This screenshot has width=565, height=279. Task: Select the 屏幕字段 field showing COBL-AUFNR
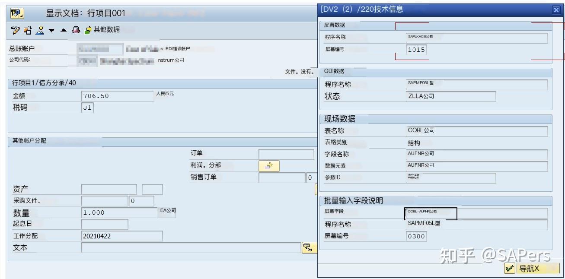[x=432, y=212]
